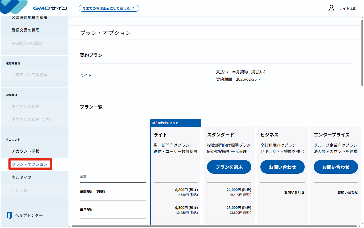This screenshot has height=228, width=364.
Task: Click the 8,800円 (税抜) price
Action: point(187,190)
